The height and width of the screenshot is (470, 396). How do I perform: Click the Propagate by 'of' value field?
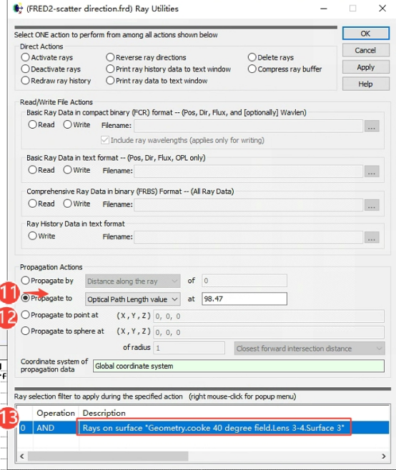pos(244,281)
